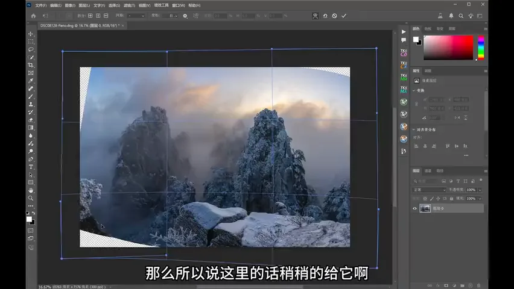Open the Color panel menu
The width and height of the screenshot is (514, 289).
coord(486,29)
